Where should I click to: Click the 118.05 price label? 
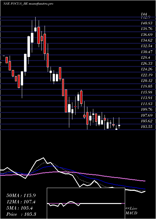[x=147, y=87]
